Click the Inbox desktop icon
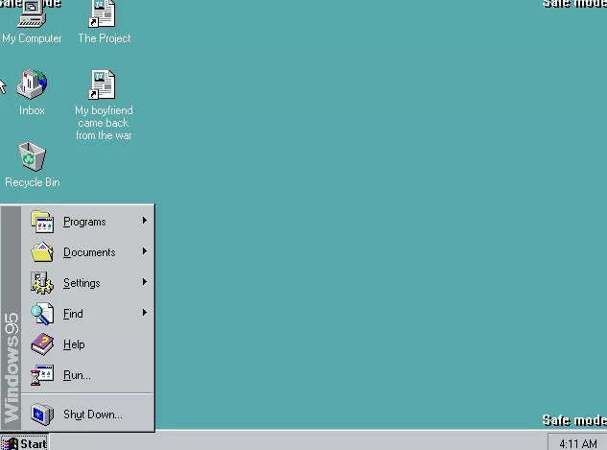607x450 pixels. [32, 86]
